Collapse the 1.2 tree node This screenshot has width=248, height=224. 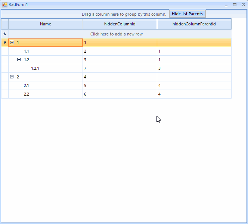pos(19,60)
